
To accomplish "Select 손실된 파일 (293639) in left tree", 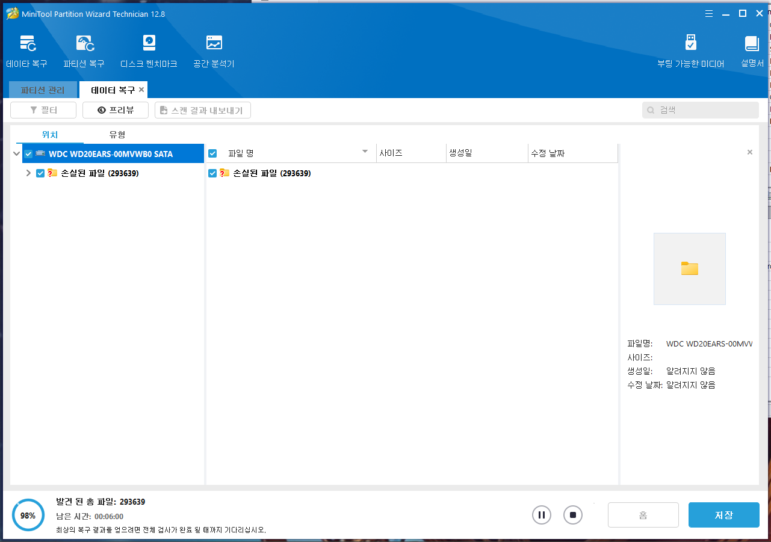I will (100, 173).
